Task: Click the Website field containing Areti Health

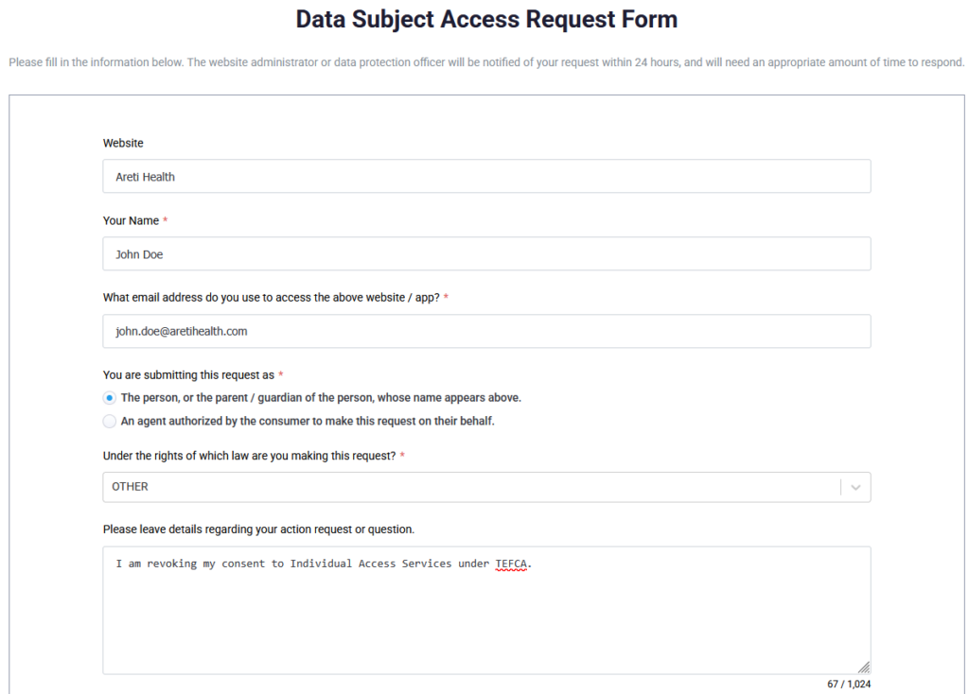Action: [486, 177]
